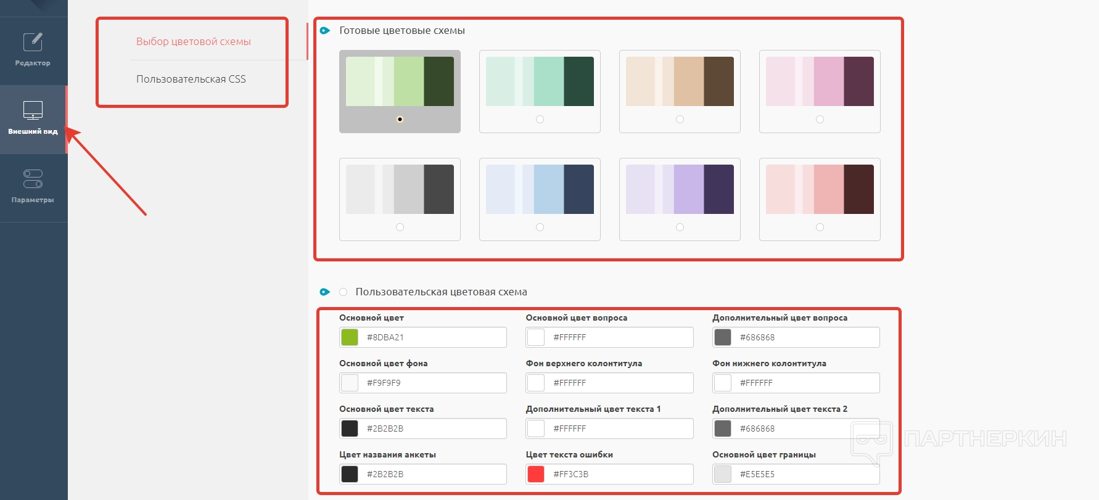Click the Внешний вид monitor icon

pyautogui.click(x=33, y=110)
